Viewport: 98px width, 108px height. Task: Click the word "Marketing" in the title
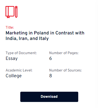click(x=17, y=33)
